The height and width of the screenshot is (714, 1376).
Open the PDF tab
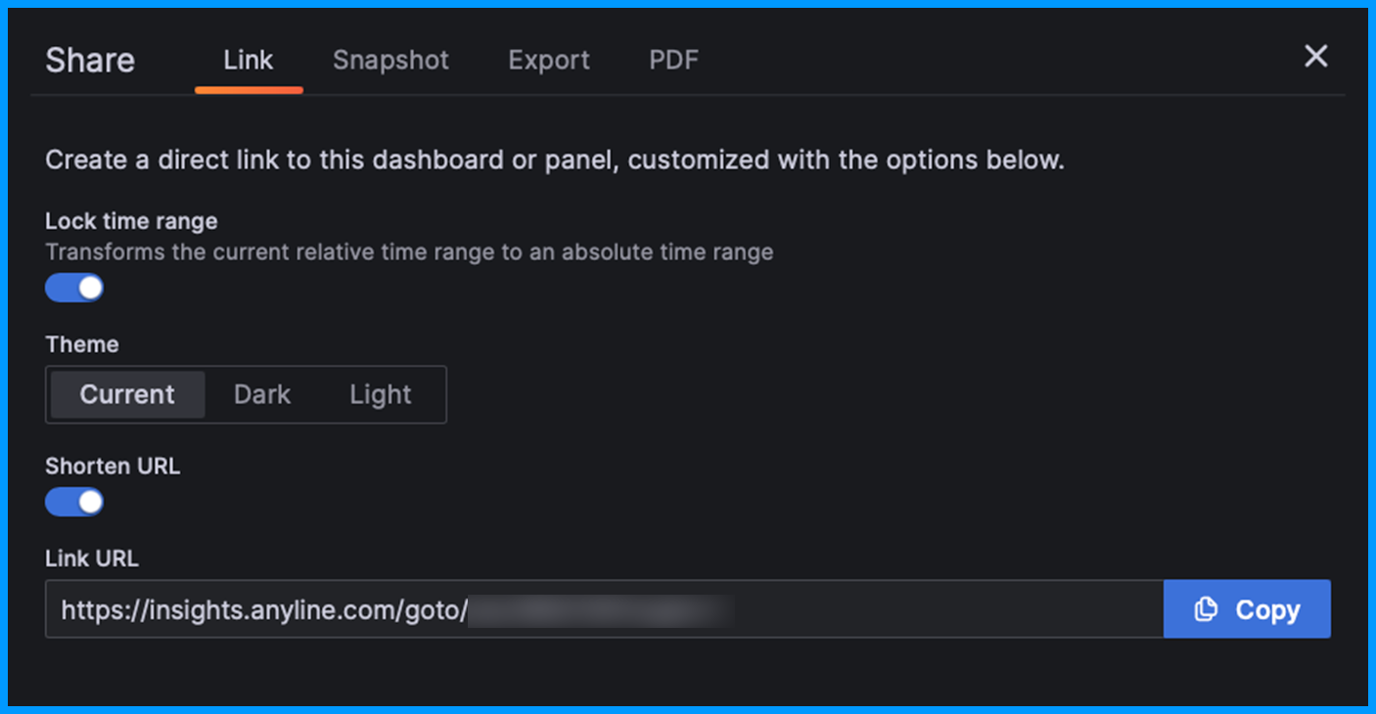point(674,60)
